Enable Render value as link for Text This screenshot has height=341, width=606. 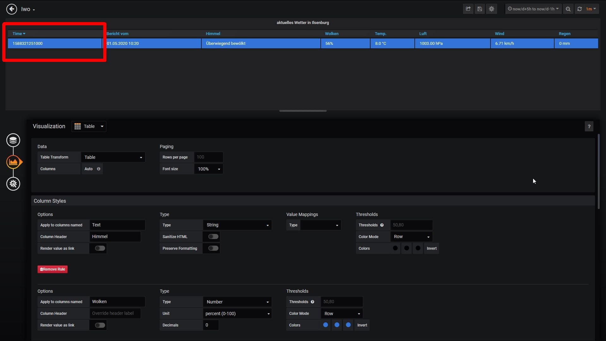(100, 248)
